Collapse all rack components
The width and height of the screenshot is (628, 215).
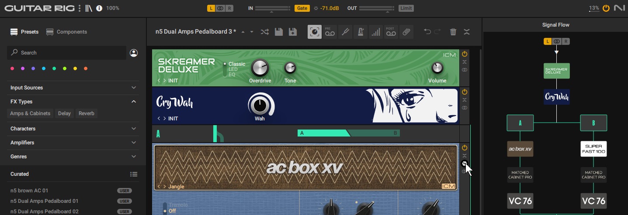point(467,32)
